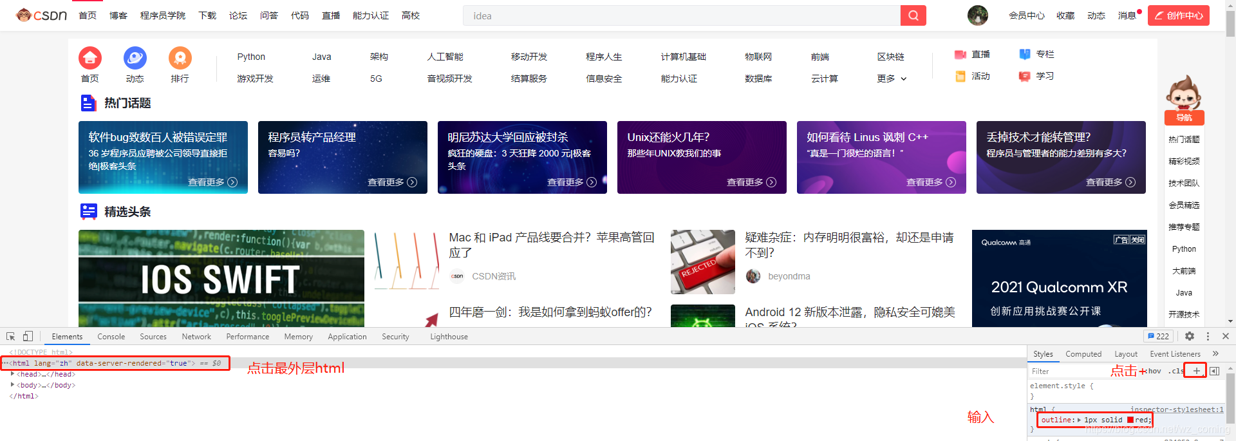
Task: Click the 导航 sidebar button
Action: pos(1184,118)
